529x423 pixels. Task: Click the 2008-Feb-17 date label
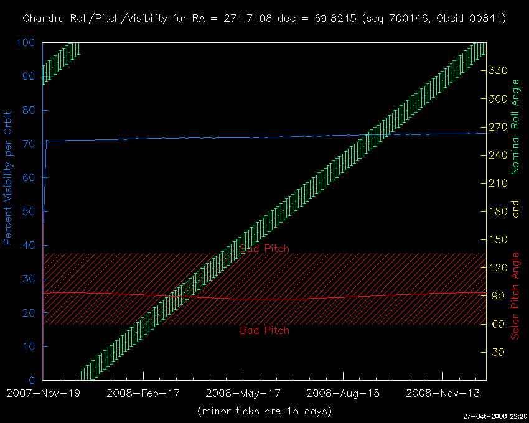click(143, 393)
